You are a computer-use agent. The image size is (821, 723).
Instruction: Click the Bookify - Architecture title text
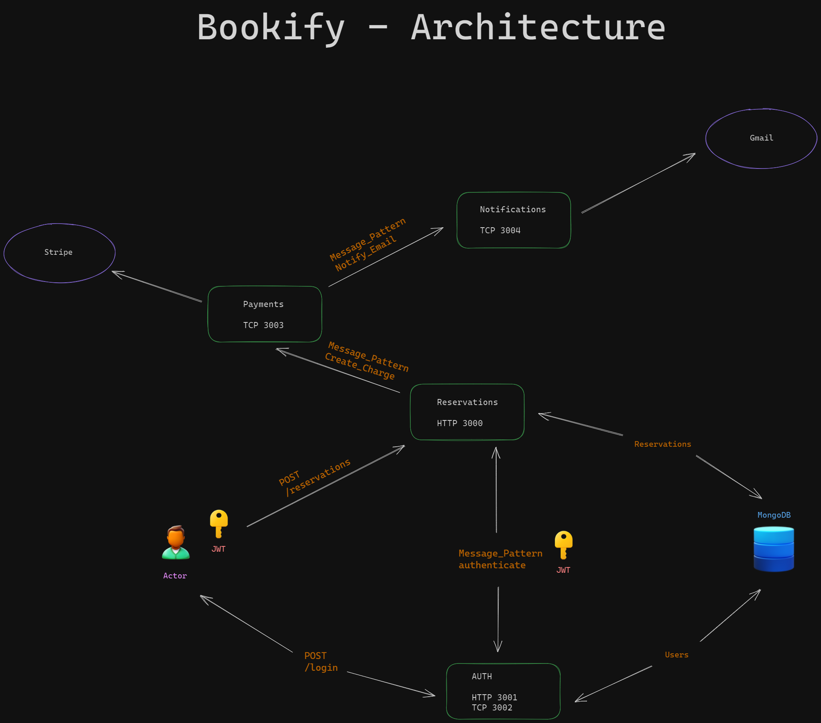click(x=431, y=28)
